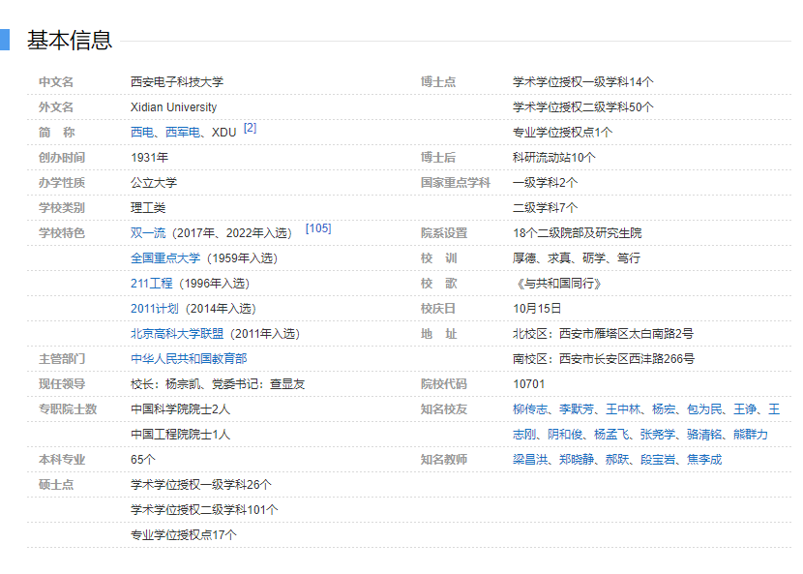Open alumnus 杨孟飞's page
This screenshot has height=574, width=803.
[611, 435]
